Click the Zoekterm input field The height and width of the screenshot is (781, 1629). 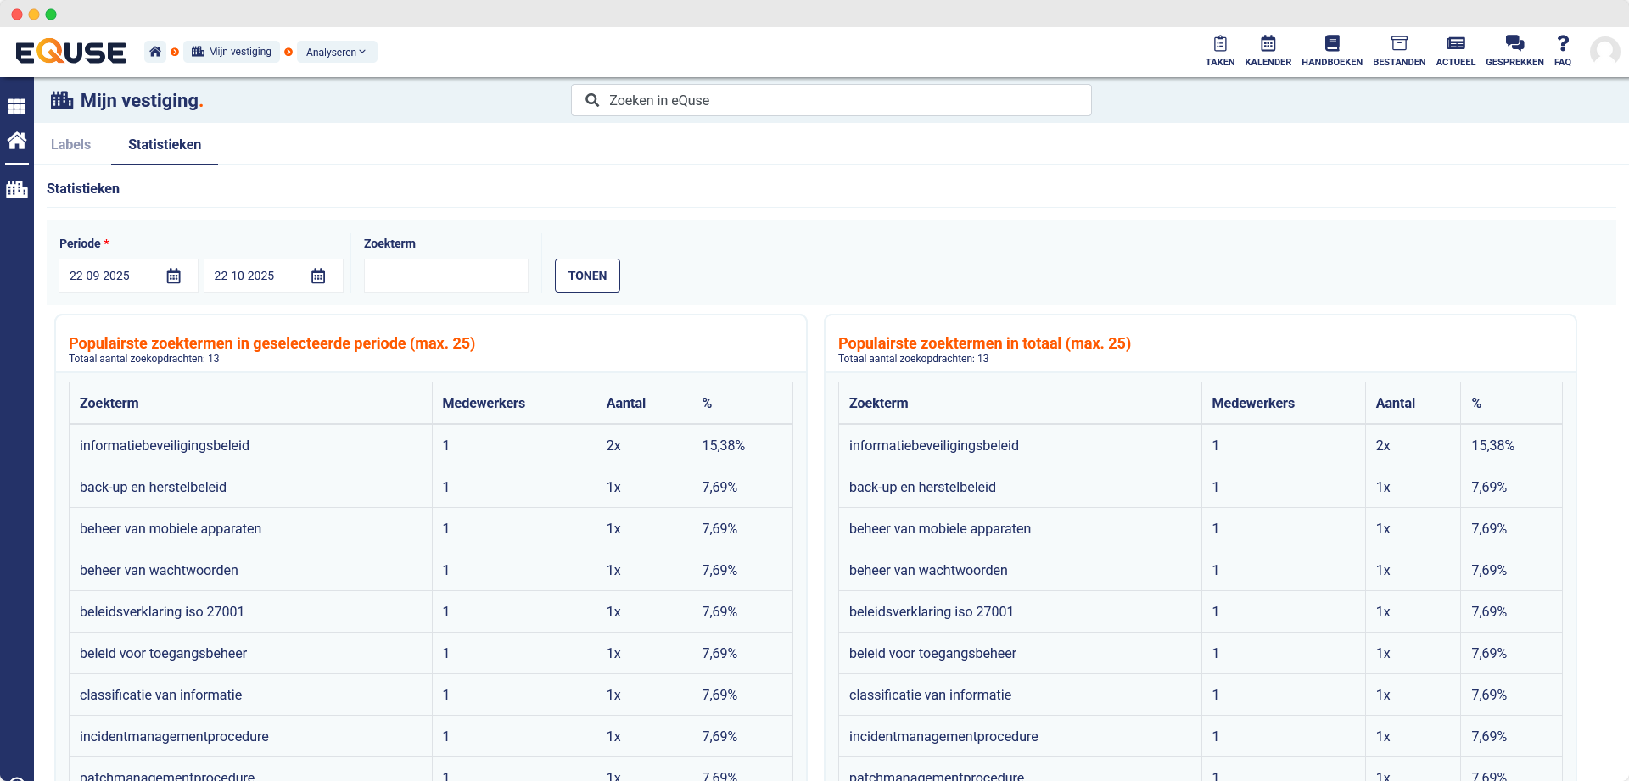pyautogui.click(x=446, y=276)
